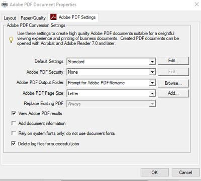
Task: Click the Adobe PDF logo on Settings tab
Action: point(53,17)
